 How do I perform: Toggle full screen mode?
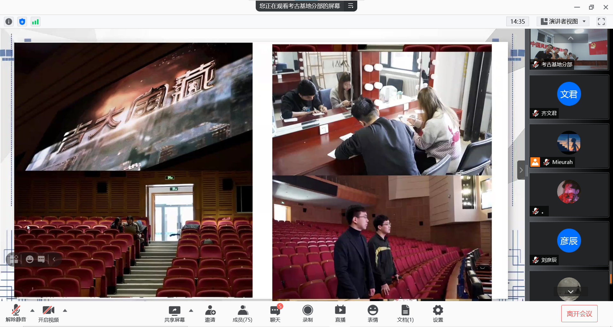tap(601, 21)
